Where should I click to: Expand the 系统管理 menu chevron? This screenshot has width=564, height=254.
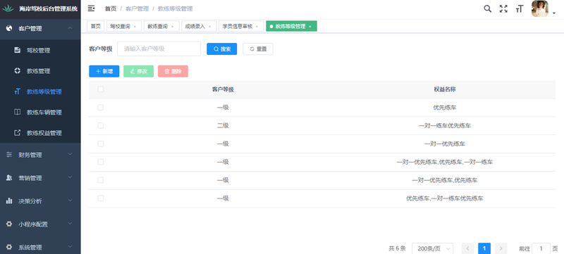pyautogui.click(x=70, y=247)
